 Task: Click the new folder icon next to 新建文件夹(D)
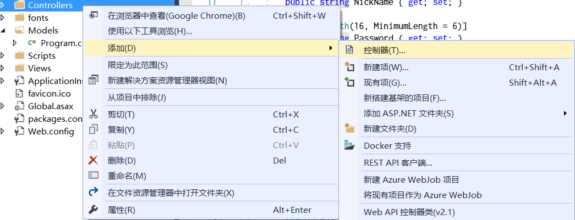[349, 129]
